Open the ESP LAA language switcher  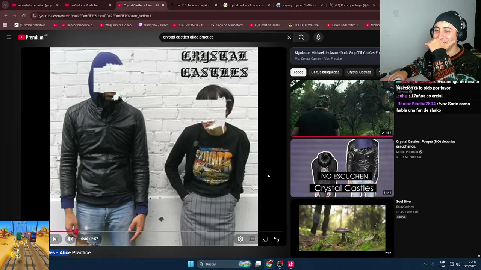tap(442, 264)
